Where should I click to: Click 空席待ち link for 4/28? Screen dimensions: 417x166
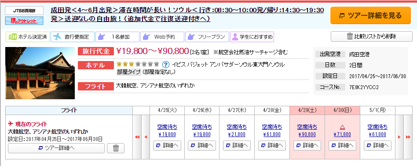[x=272, y=127]
